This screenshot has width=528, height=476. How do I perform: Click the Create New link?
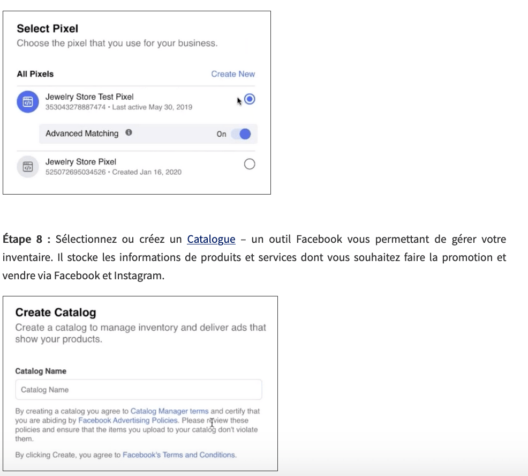[233, 74]
